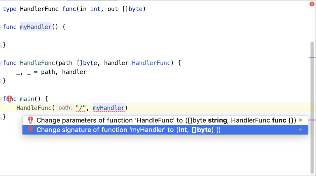The height and width of the screenshot is (176, 316).
Task: Click 'HandlerFunc' in the type declaration
Action: [39, 9]
